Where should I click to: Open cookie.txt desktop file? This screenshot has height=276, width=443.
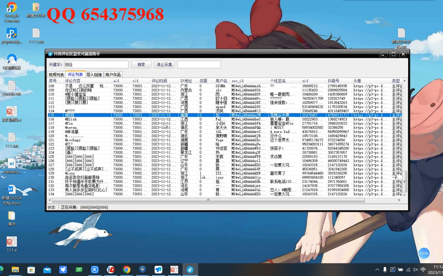[x=12, y=88]
